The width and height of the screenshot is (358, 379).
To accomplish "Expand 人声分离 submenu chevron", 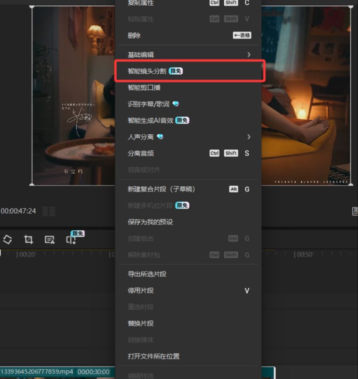I will 249,137.
